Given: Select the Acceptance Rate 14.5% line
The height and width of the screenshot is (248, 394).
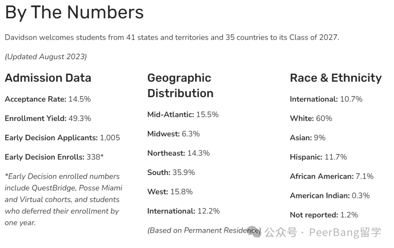Looking at the screenshot, I should click(x=48, y=99).
